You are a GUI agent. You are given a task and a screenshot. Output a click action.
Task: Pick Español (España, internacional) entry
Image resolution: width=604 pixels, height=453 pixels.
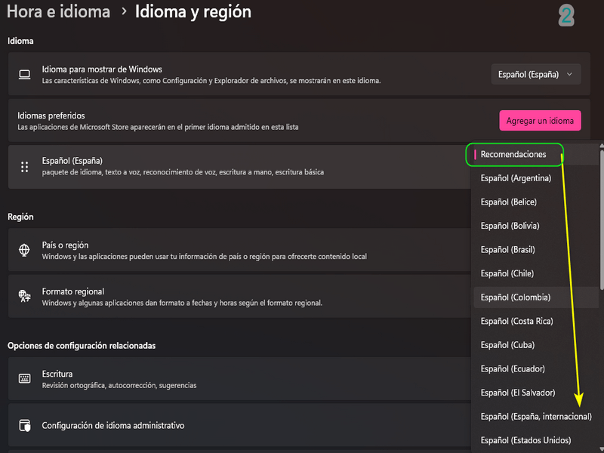(536, 416)
